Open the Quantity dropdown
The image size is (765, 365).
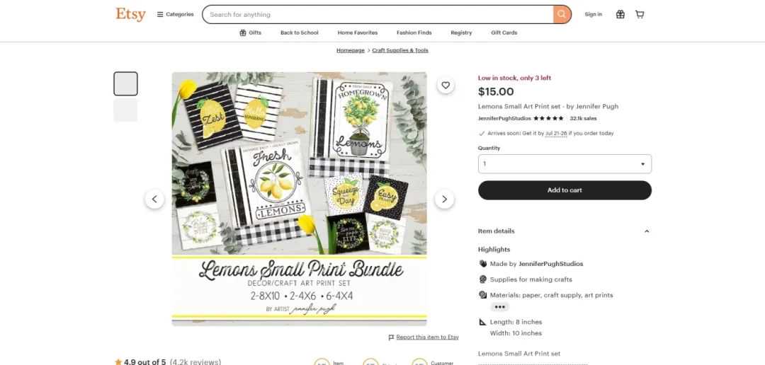point(565,163)
